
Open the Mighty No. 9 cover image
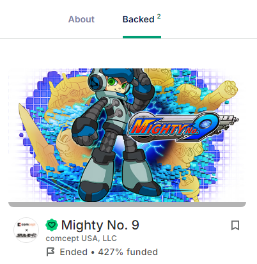click(127, 135)
